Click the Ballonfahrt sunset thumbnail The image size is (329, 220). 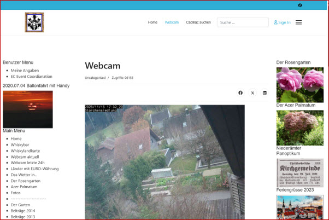click(28, 109)
